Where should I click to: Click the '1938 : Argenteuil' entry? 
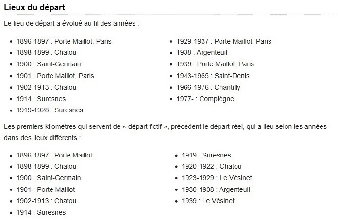click(x=202, y=52)
